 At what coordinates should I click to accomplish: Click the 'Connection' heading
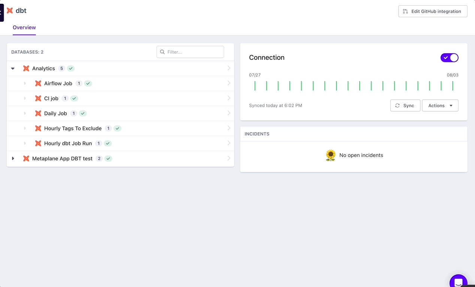coord(267,58)
